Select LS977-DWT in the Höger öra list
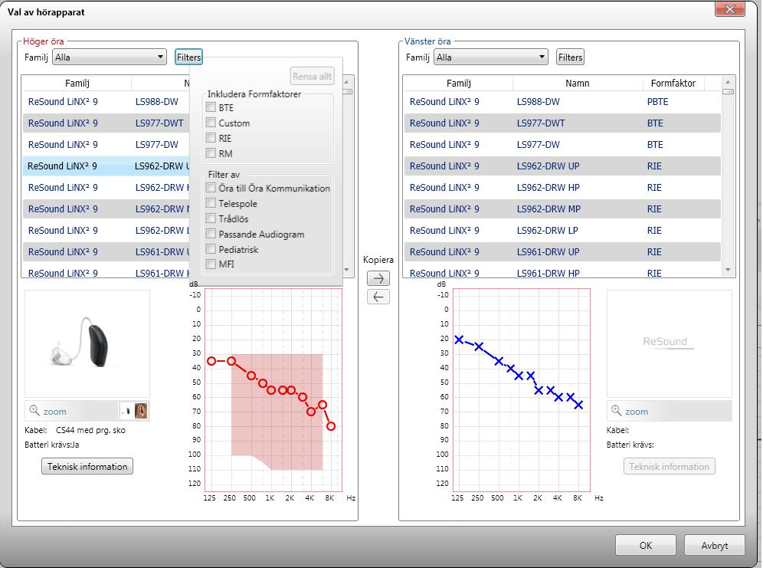The width and height of the screenshot is (763, 568). point(106,123)
